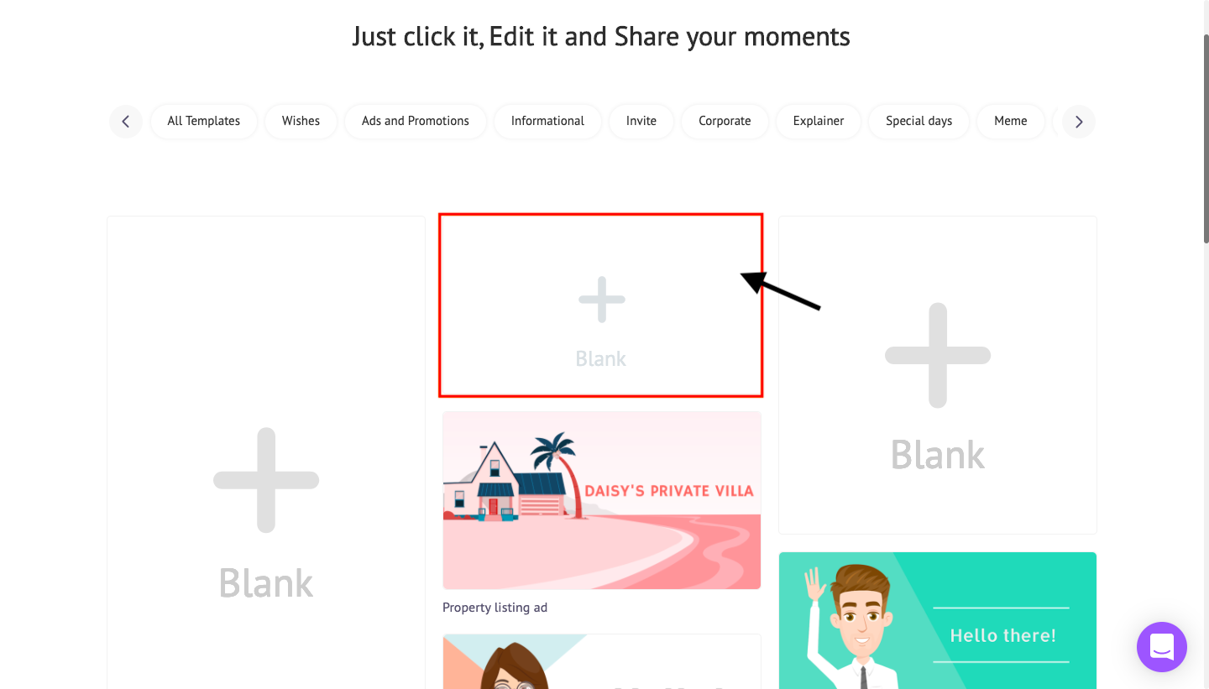Viewport: 1209px width, 689px height.
Task: Click the plus icon on vertical Blank template
Action: (266, 480)
